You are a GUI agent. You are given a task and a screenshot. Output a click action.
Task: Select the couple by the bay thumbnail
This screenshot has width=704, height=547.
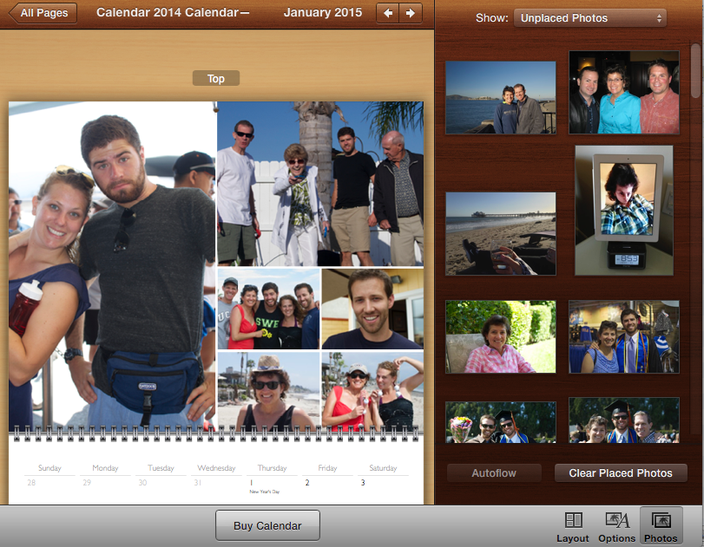[501, 97]
